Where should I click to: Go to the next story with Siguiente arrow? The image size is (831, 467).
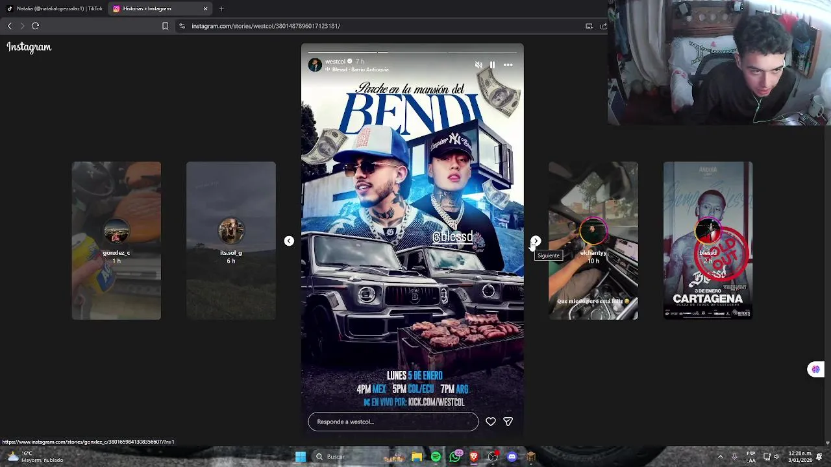pos(536,241)
